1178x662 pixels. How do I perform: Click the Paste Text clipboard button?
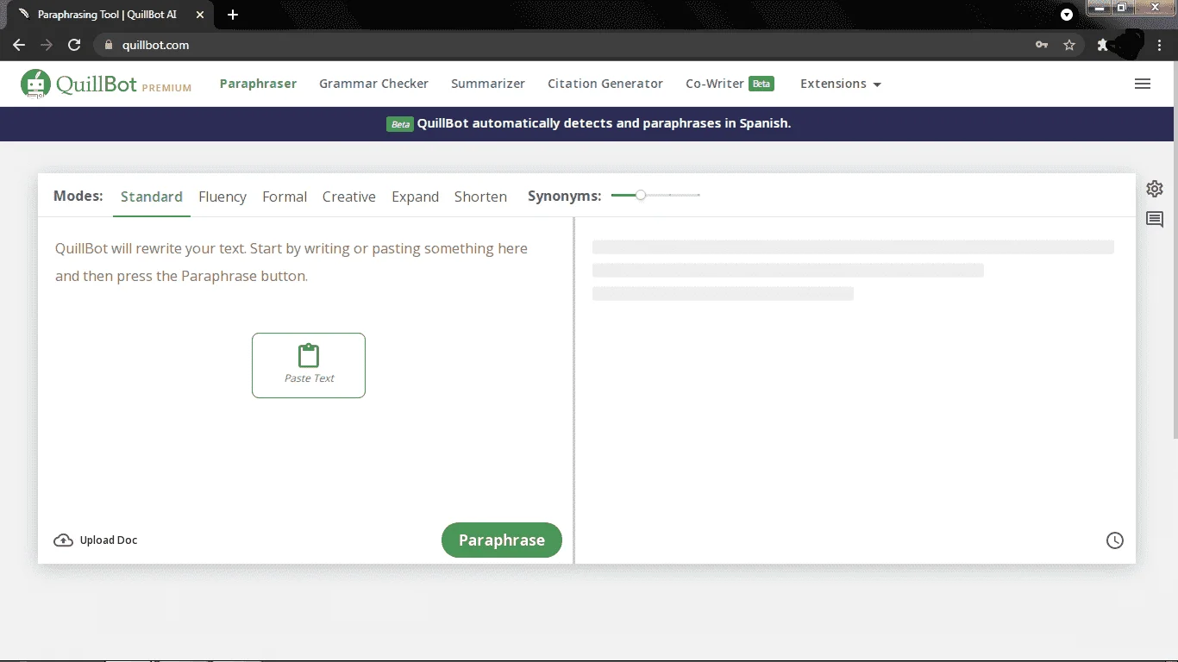click(309, 365)
